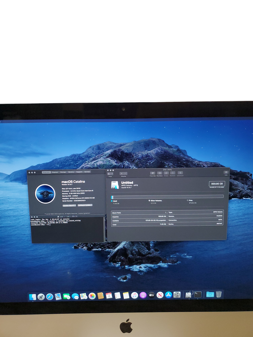The image size is (253, 337).
Task: Open Photos from the Dock
Action: pyautogui.click(x=92, y=296)
